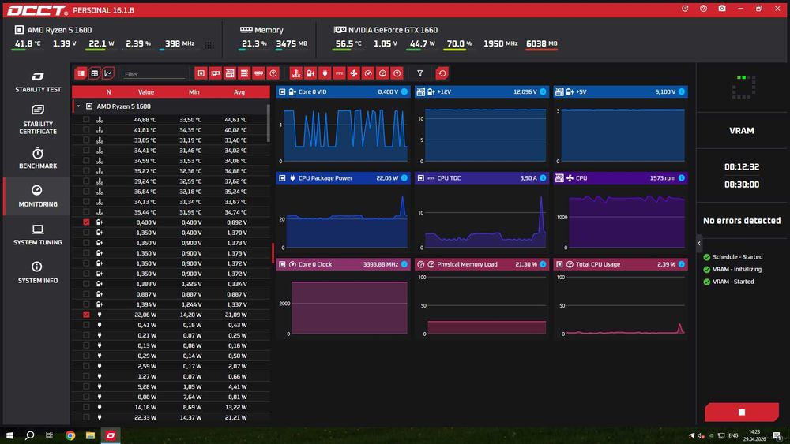Viewport: 790px width, 444px height.
Task: Sort the table by the Min column
Action: (194, 92)
